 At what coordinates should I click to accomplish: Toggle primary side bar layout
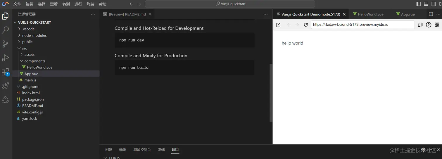419,4
